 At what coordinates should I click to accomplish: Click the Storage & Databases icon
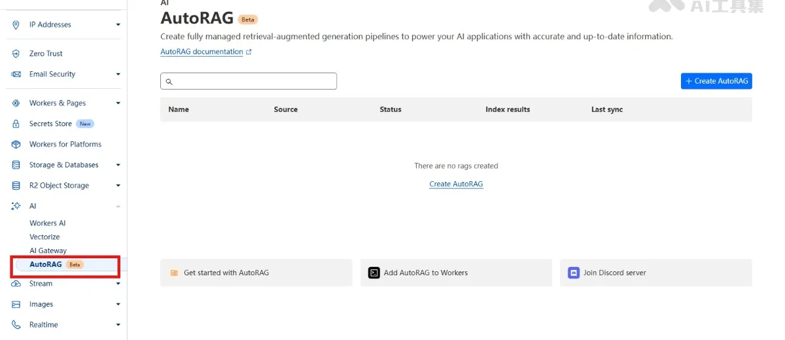coord(16,165)
